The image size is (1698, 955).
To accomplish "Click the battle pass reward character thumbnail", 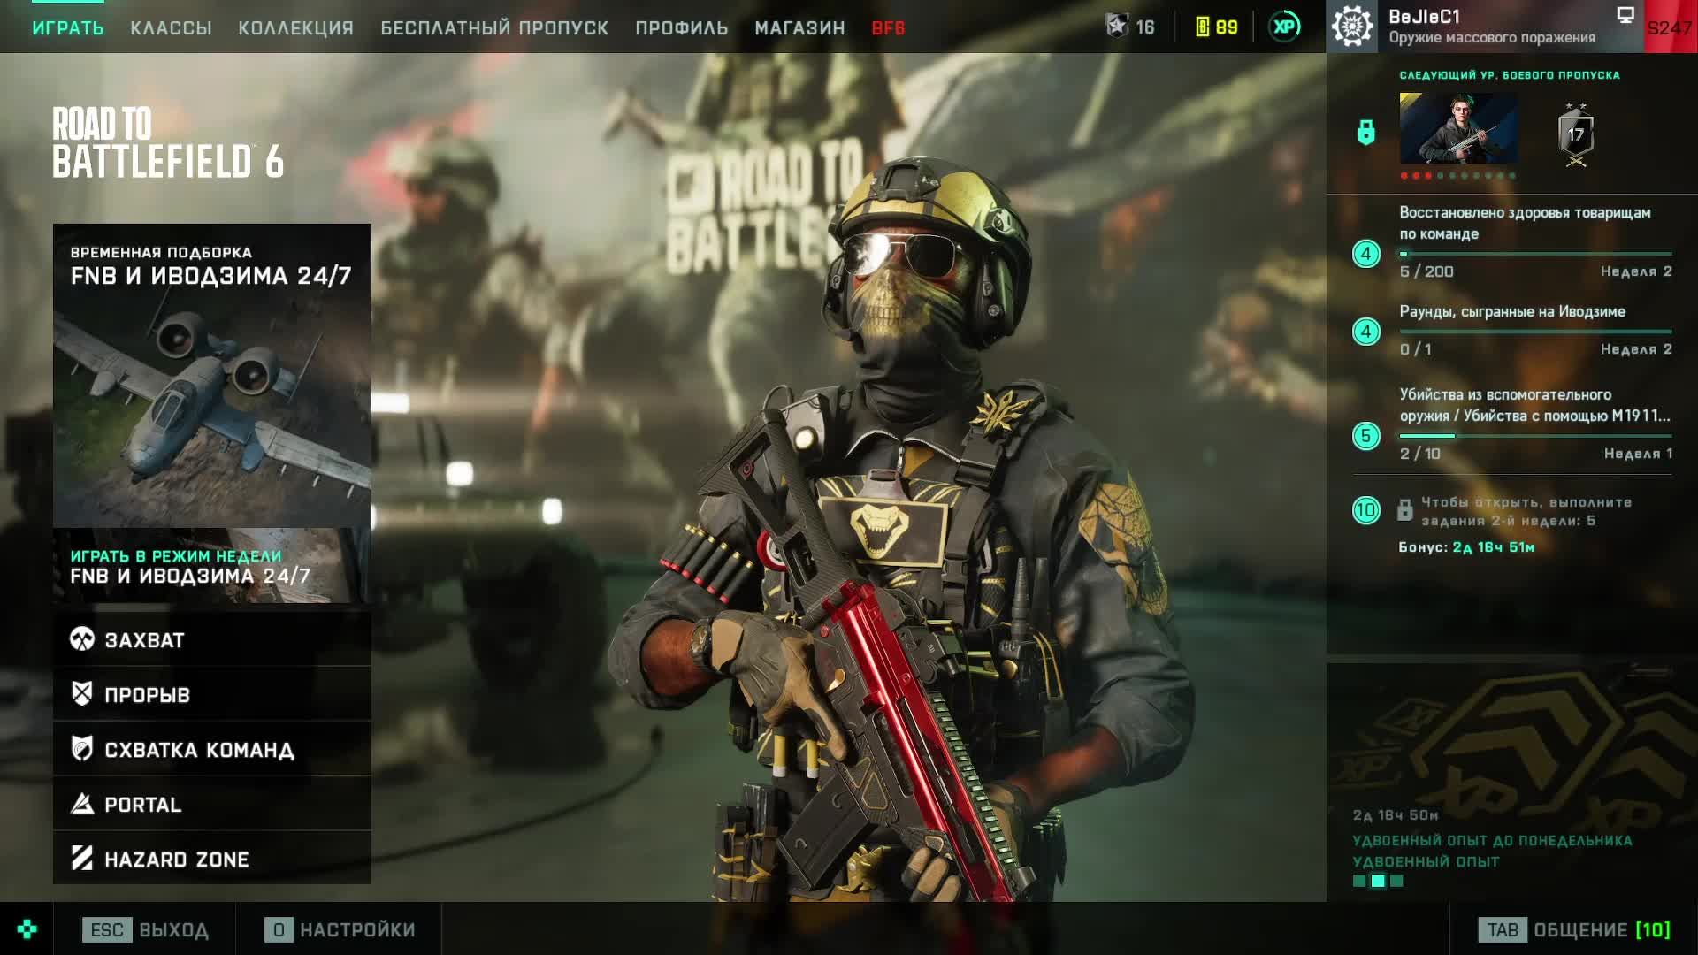I will coord(1458,129).
